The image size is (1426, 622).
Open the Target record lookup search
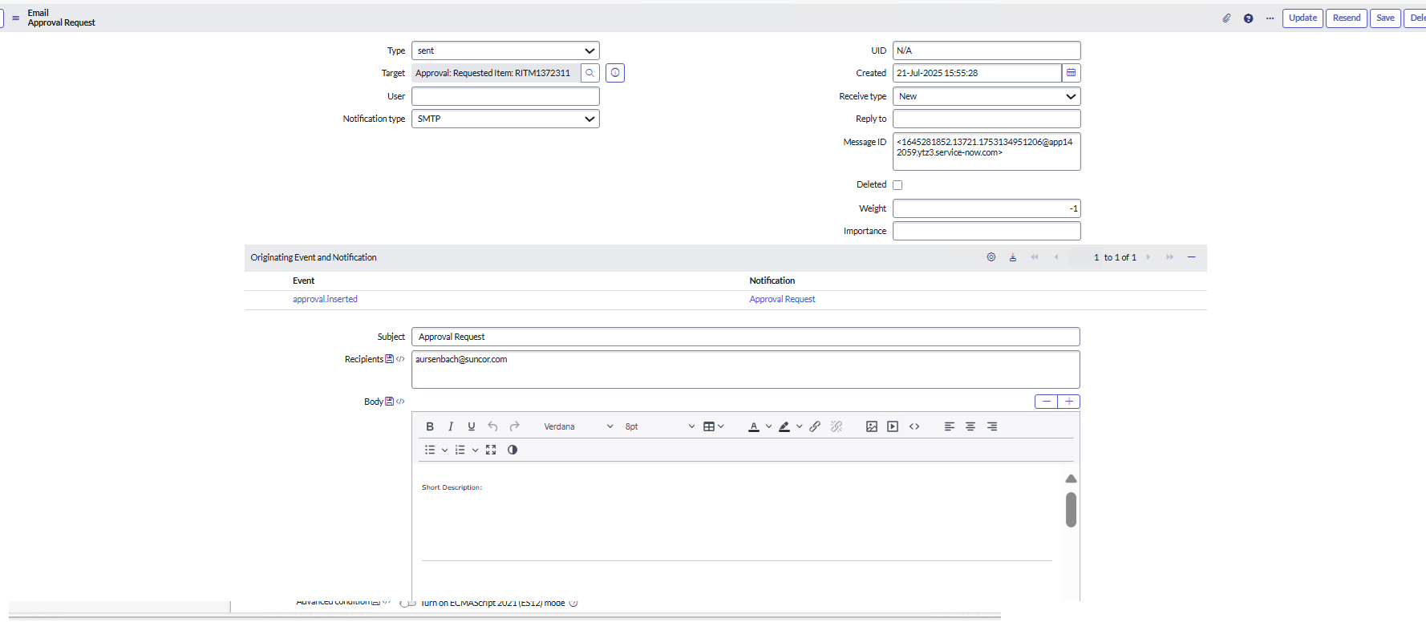(x=589, y=73)
